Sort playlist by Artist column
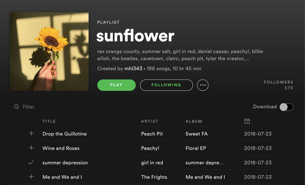 point(150,121)
